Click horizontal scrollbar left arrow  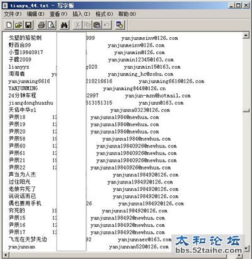pyautogui.click(x=6, y=255)
